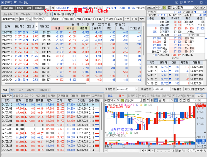Open the 전일비 column dropdown arrow
The image size is (207, 157).
[x=37, y=26]
